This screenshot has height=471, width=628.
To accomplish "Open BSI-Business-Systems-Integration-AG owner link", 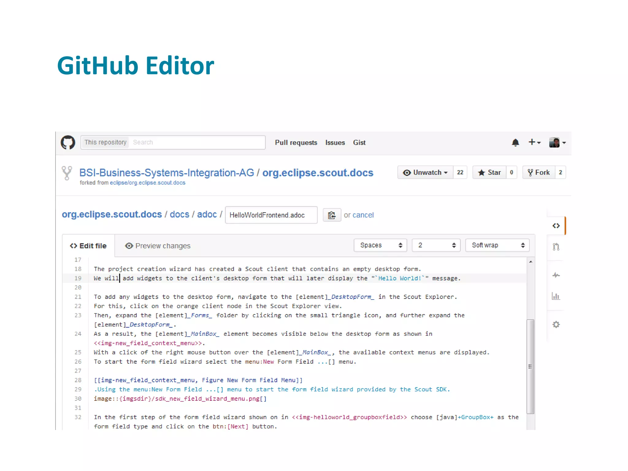I will [167, 173].
